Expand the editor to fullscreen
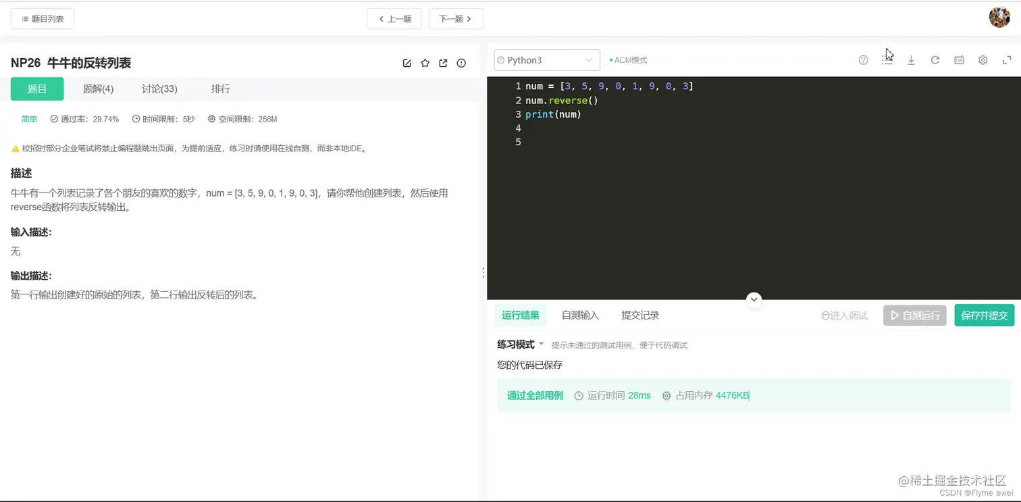 1007,59
